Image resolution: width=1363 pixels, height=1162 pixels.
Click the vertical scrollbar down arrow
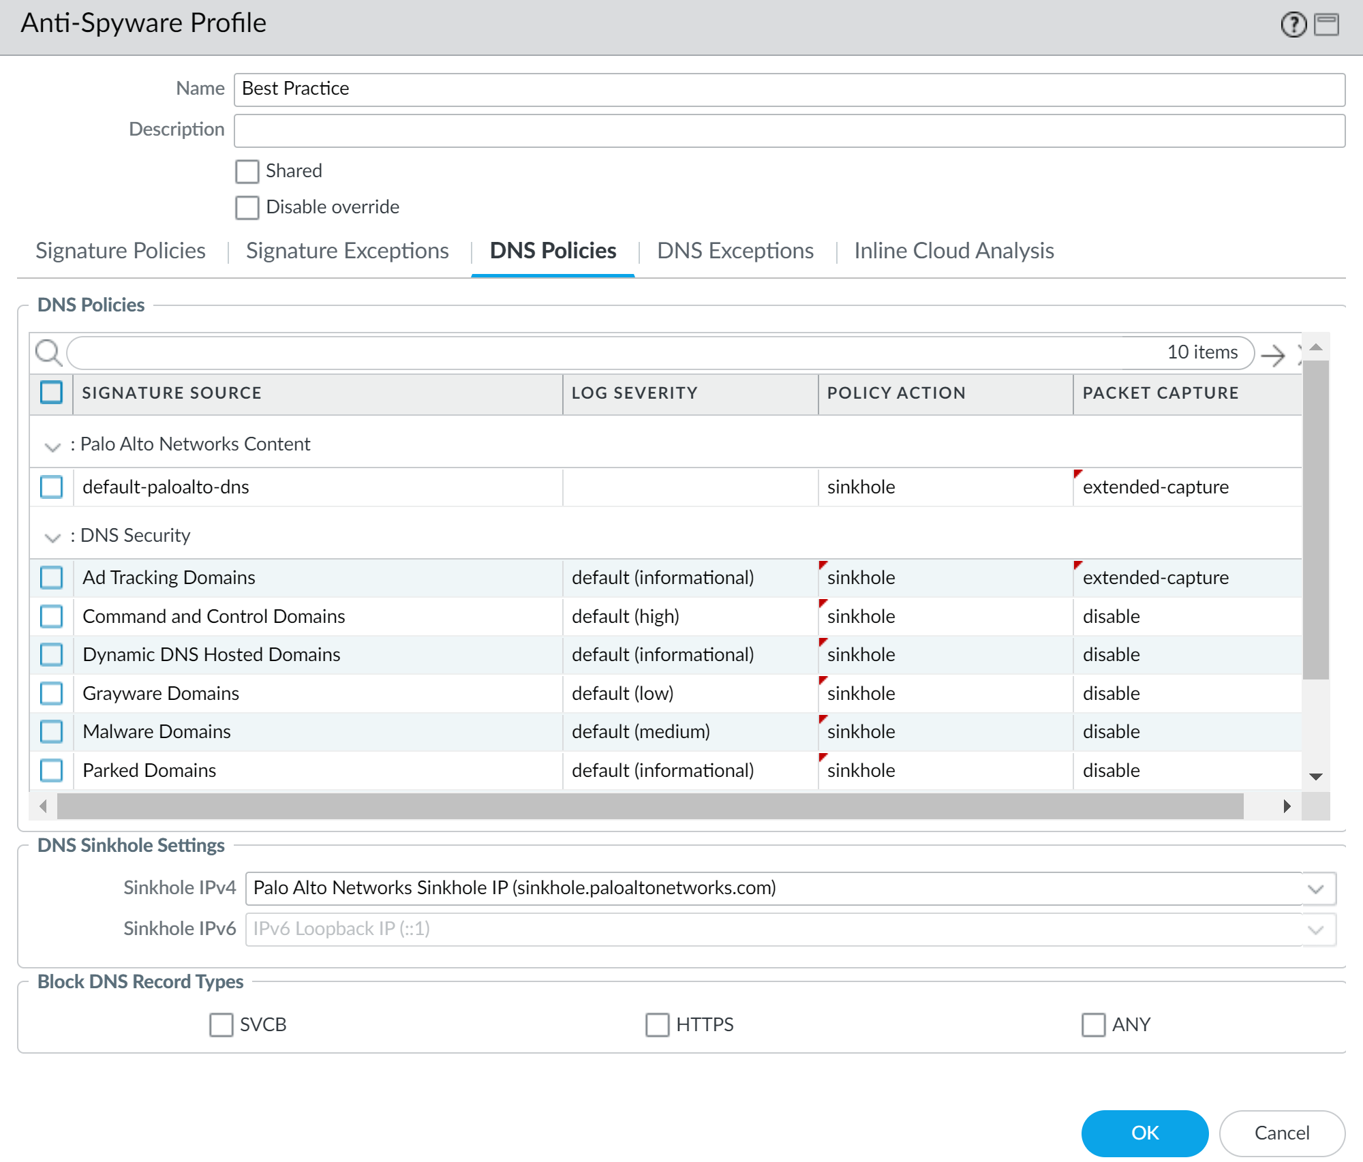click(x=1316, y=777)
